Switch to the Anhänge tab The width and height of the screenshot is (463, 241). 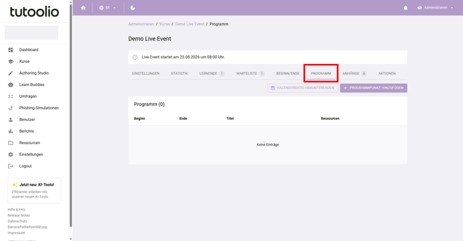[x=354, y=74]
